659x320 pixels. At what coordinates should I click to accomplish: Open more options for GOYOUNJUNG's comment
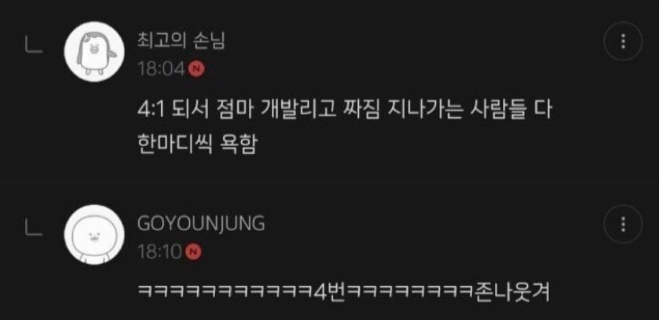[623, 224]
